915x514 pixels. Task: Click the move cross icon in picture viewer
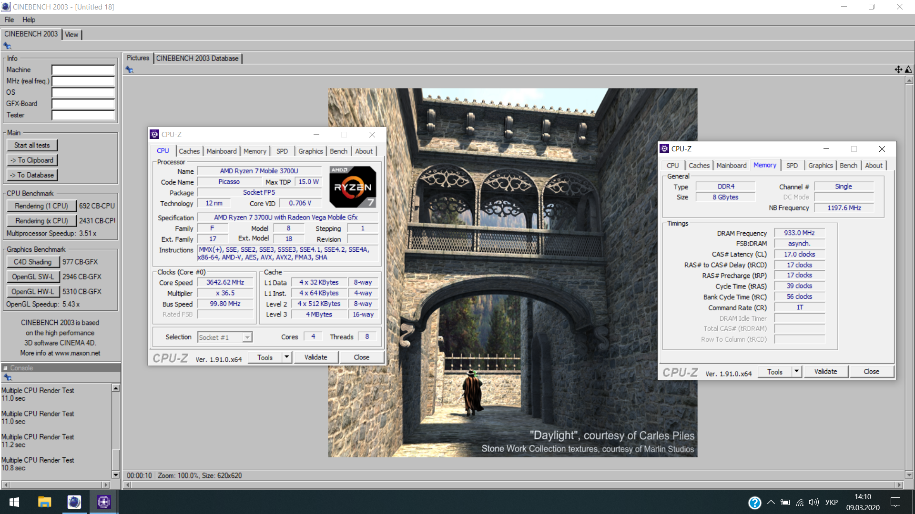pos(898,69)
